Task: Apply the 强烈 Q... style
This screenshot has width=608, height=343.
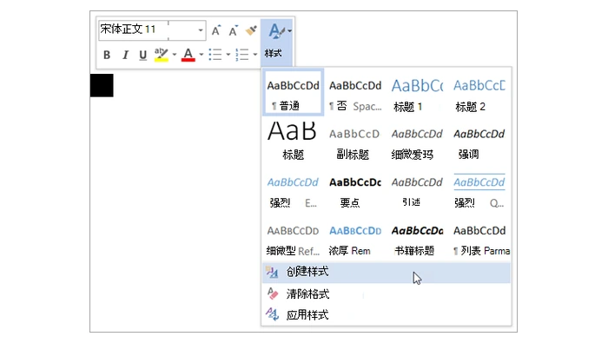Action: coord(479,190)
